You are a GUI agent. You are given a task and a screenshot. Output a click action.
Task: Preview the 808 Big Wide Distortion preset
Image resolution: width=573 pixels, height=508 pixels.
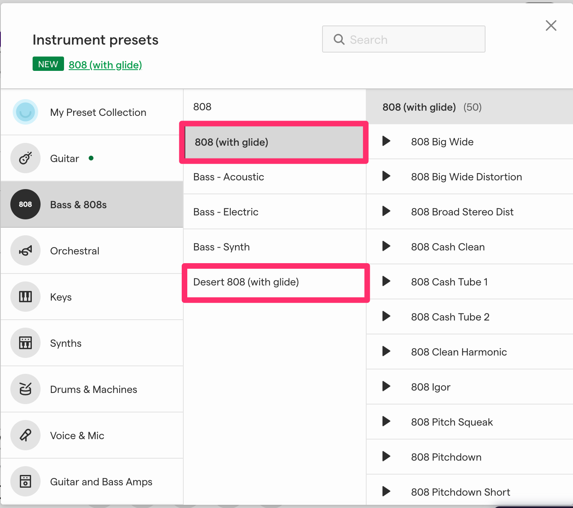tap(386, 176)
